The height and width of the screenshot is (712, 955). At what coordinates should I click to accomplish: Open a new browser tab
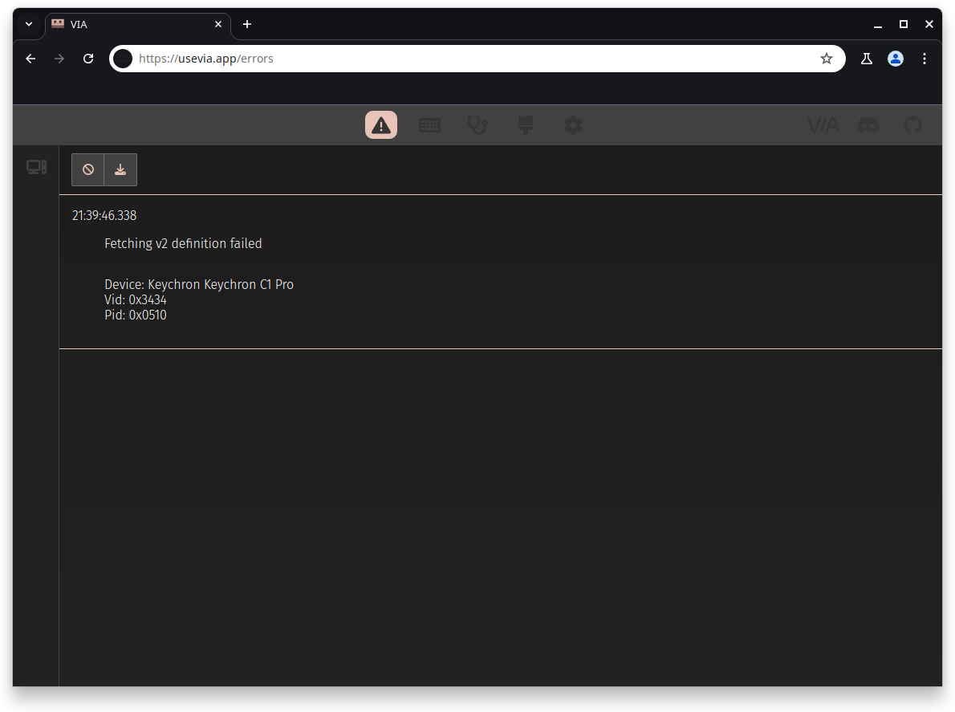[x=246, y=24]
